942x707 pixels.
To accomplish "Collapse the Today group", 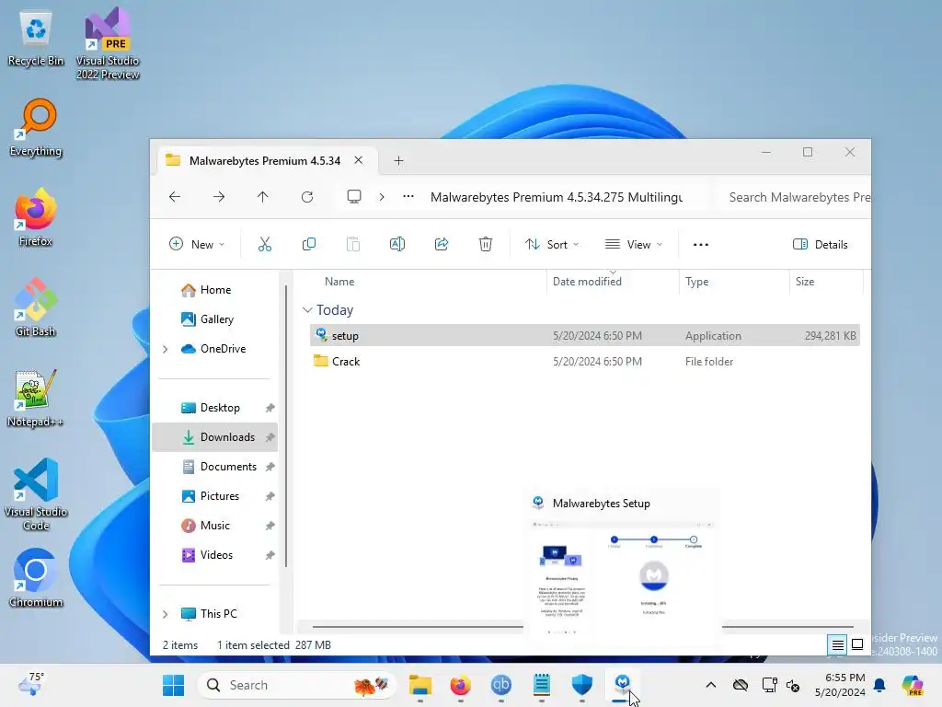I will [x=307, y=310].
